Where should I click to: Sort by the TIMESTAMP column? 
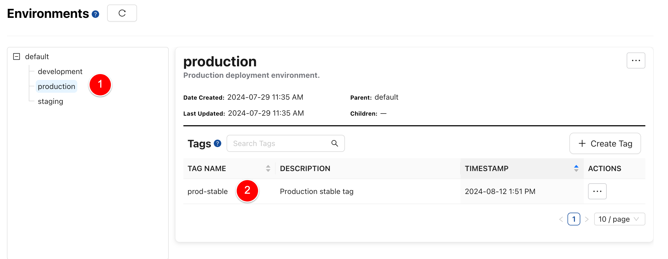(522, 168)
